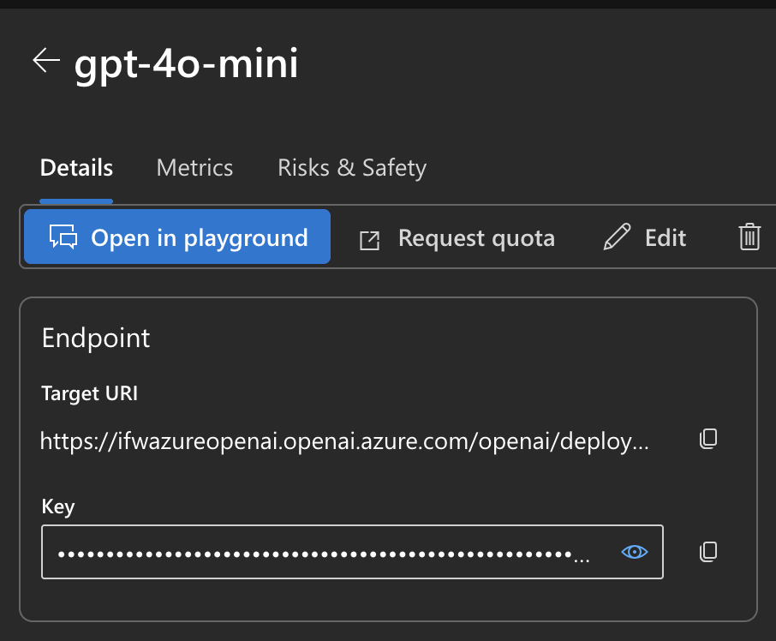
Task: View the Risks & Safety tab
Action: tap(351, 168)
